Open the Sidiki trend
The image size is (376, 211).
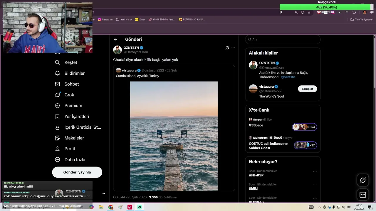pos(253,189)
